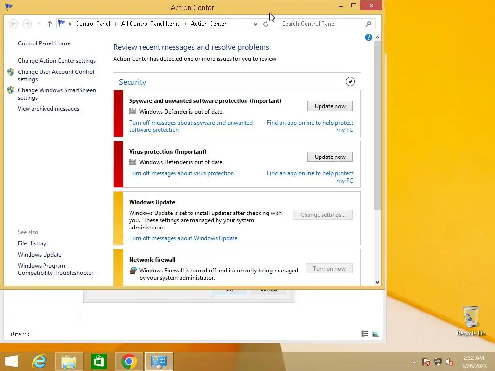Screen dimensions: 495x371
Task: Turn off messages about Windows Update
Action: coord(183,238)
